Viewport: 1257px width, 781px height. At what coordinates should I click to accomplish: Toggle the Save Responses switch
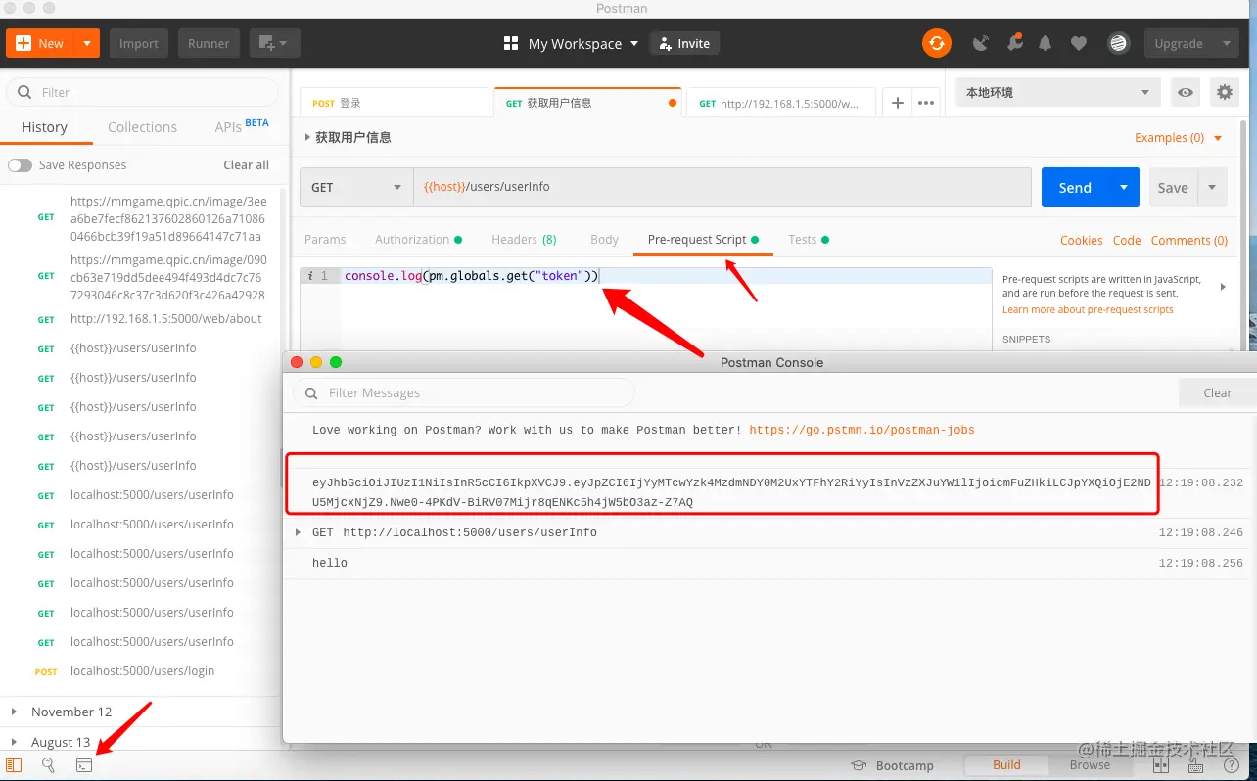(x=20, y=165)
